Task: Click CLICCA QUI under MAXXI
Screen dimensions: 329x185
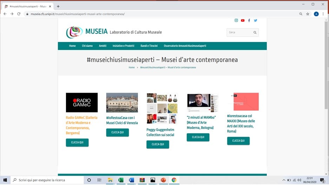Action: 238,141
